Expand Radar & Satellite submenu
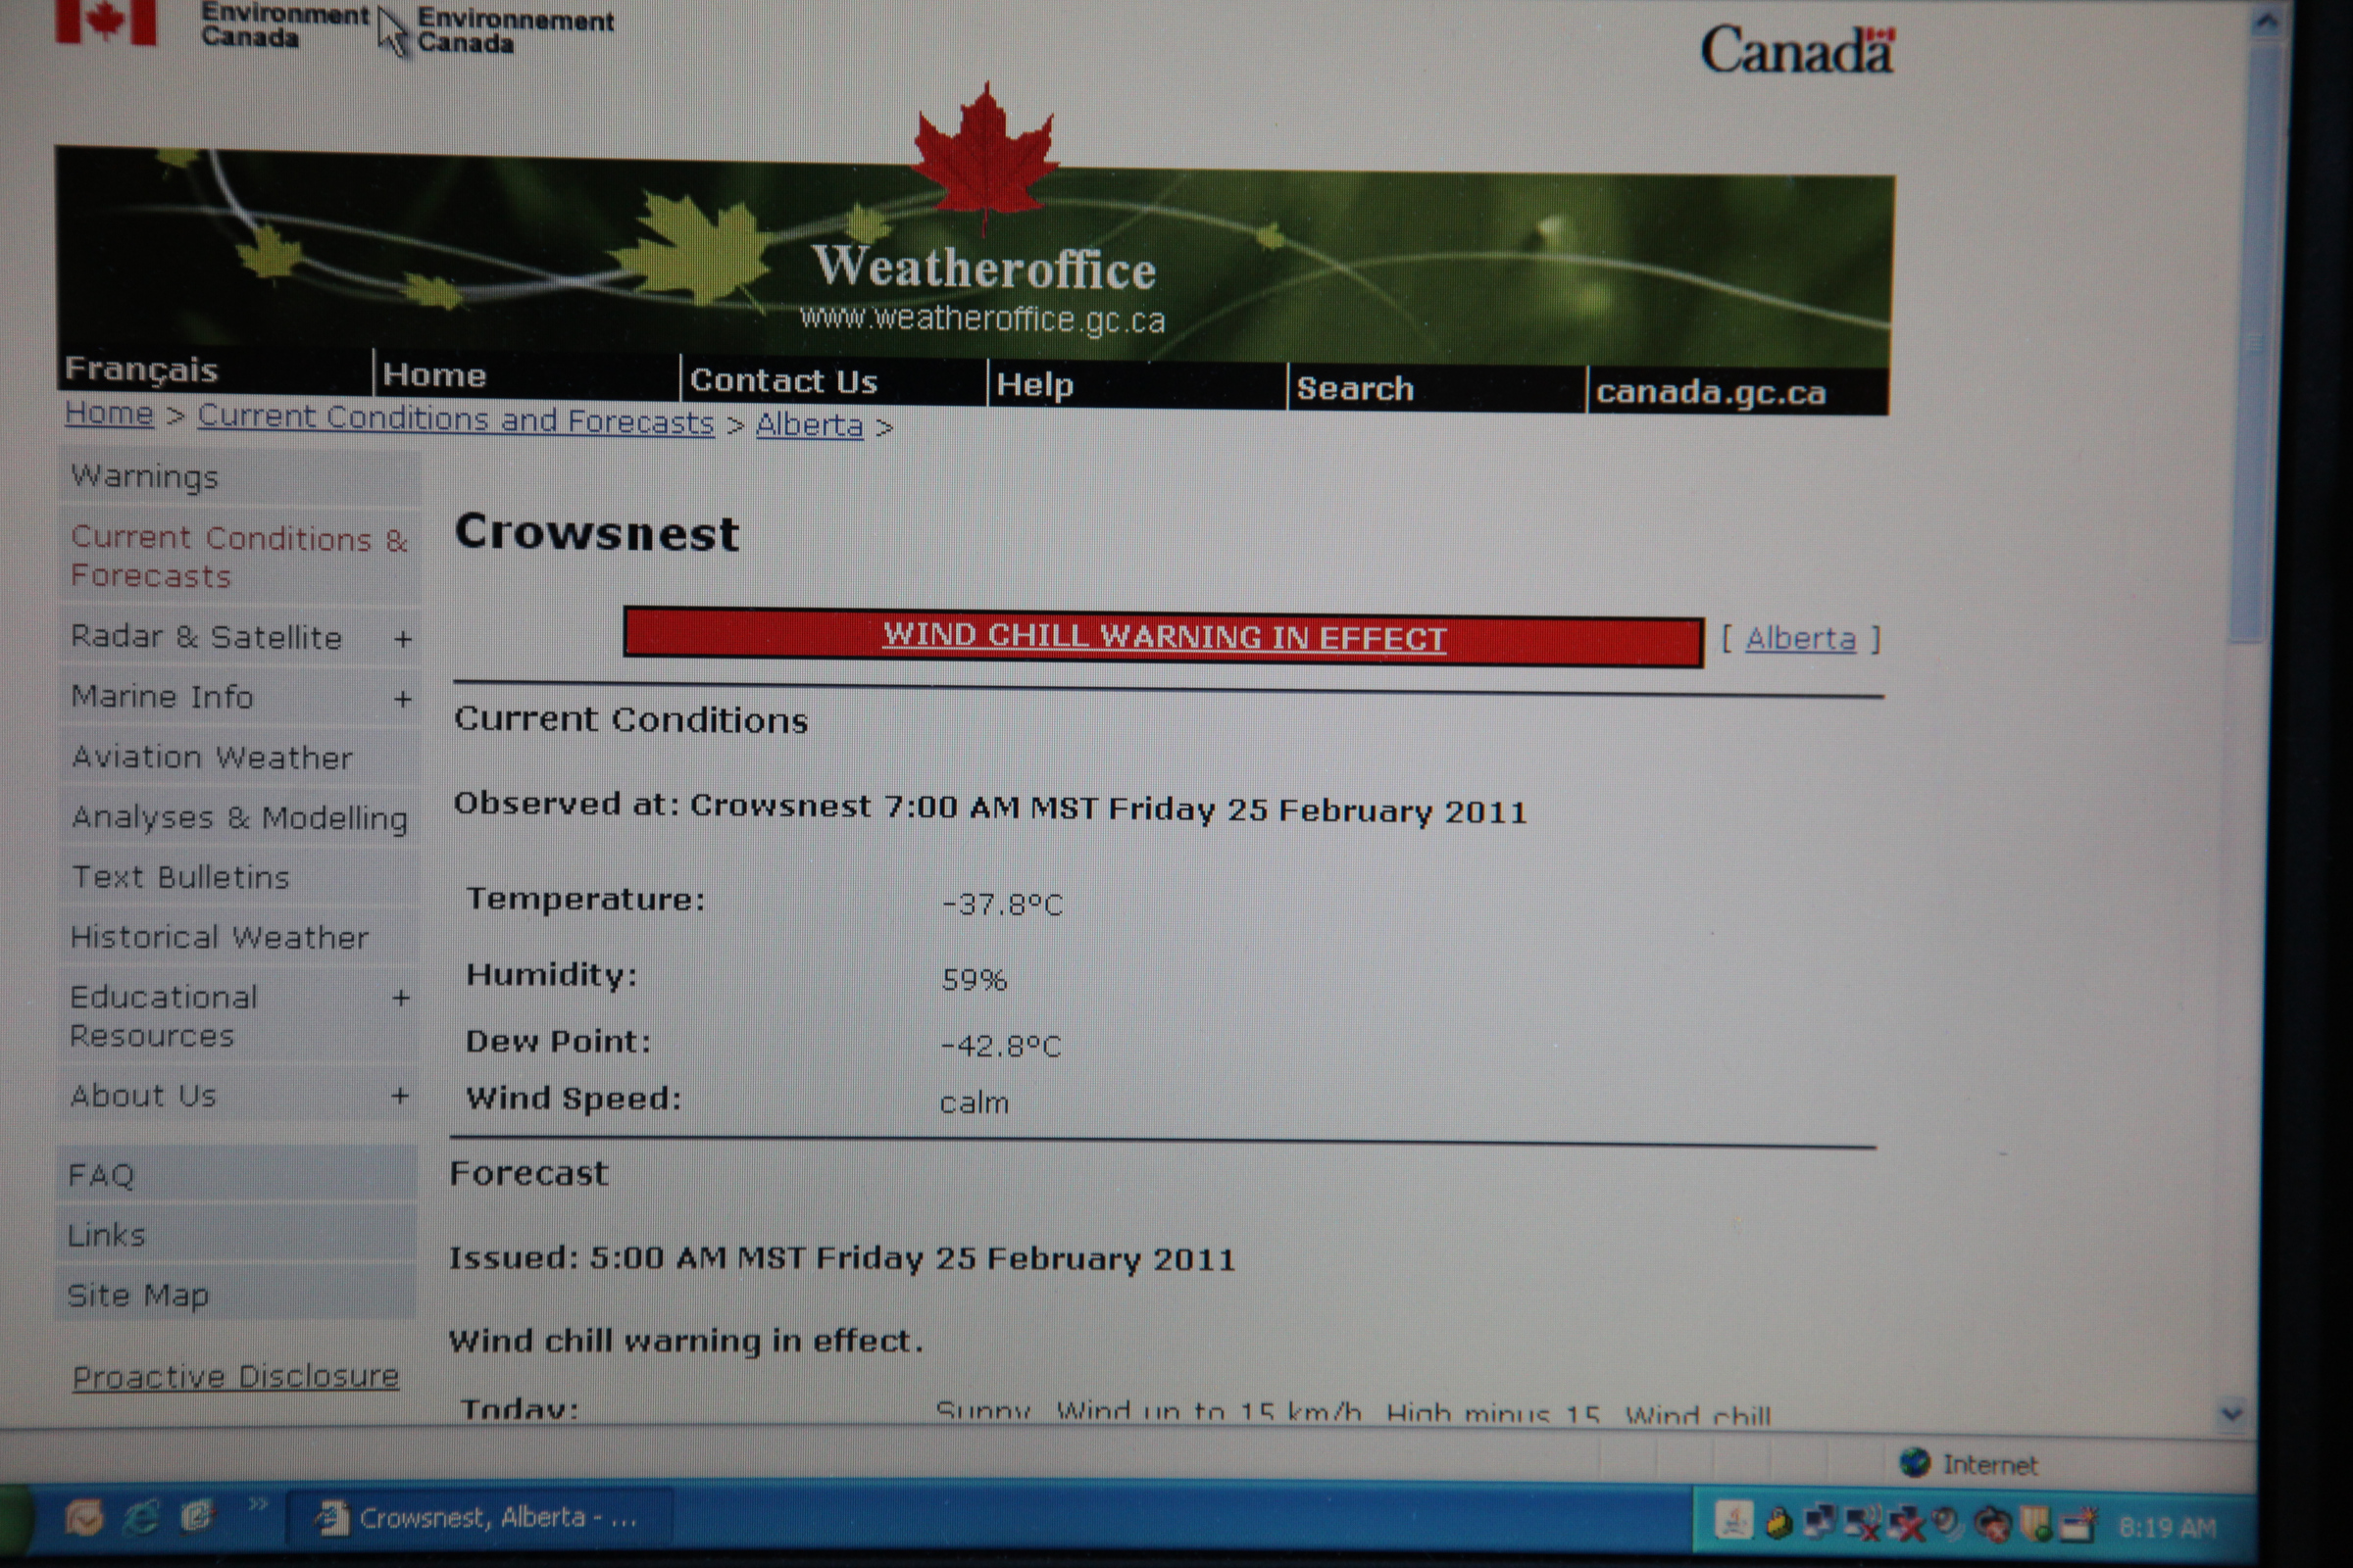This screenshot has width=2353, height=1568. (x=402, y=639)
